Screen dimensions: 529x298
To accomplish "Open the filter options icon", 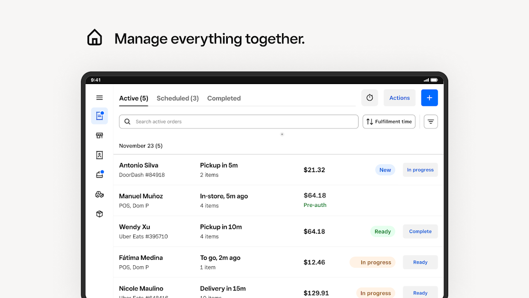I will [x=431, y=122].
